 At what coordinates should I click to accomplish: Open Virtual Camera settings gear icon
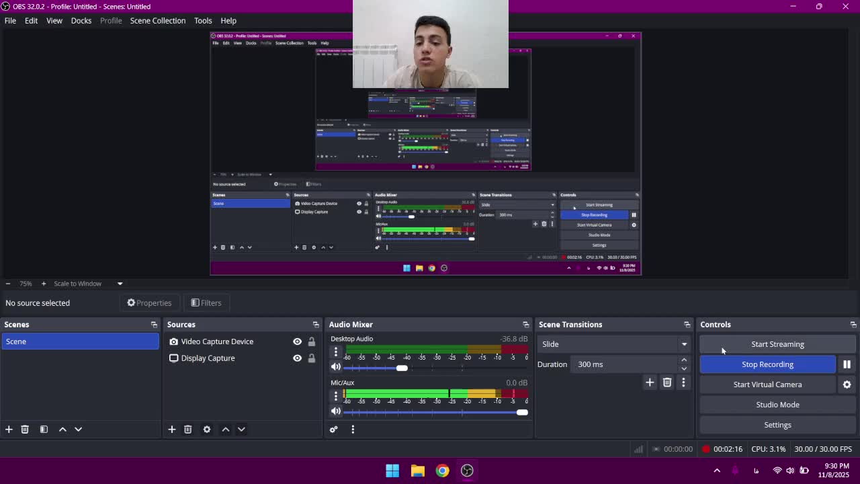pyautogui.click(x=847, y=385)
